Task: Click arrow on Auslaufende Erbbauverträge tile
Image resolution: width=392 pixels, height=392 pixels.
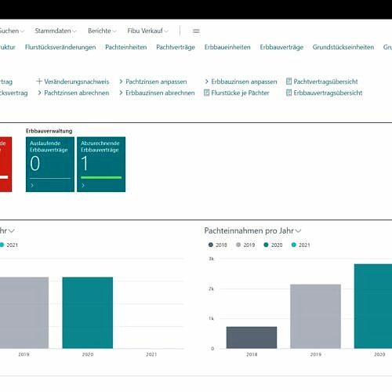Action: pyautogui.click(x=32, y=185)
